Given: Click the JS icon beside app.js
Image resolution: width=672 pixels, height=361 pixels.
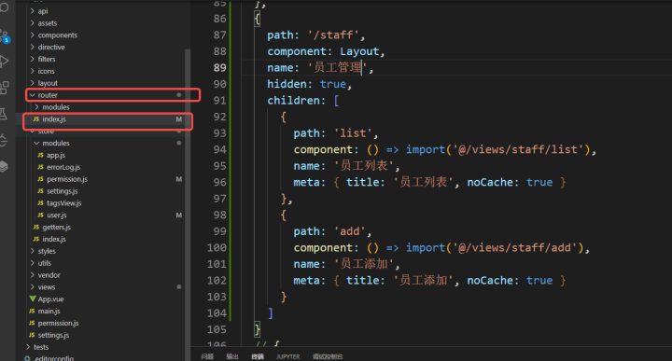Looking at the screenshot, I should point(40,155).
